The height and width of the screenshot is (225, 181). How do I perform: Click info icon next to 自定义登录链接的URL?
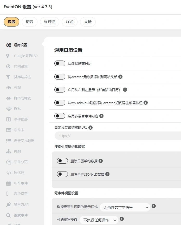pos(90,127)
